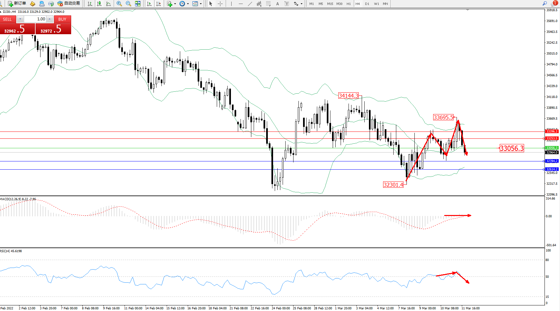560x311 pixels.
Task: Switch timeframe to M15
Action: [x=330, y=4]
